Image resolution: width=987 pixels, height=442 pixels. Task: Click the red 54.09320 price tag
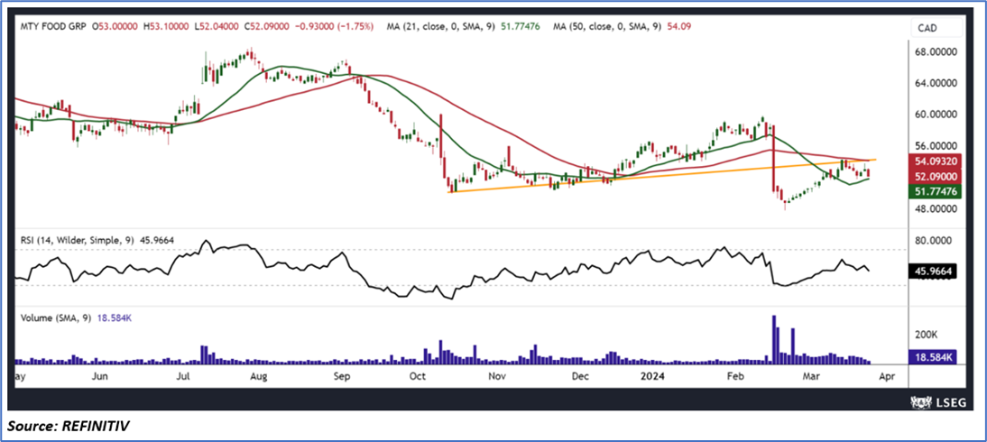coord(934,161)
